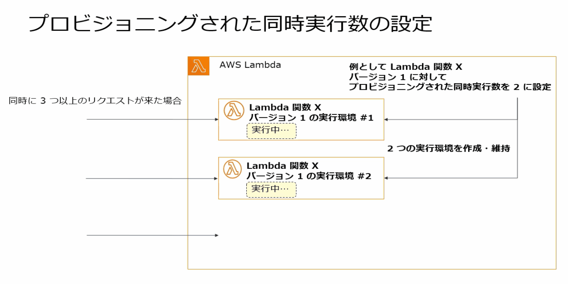The height and width of the screenshot is (284, 568).
Task: Click the top request arrow toward environment #1
Action: tap(152, 120)
